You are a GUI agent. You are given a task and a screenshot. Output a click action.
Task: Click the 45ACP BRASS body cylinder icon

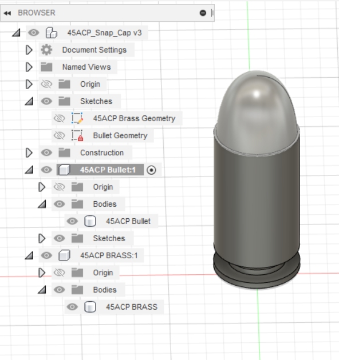click(x=90, y=307)
